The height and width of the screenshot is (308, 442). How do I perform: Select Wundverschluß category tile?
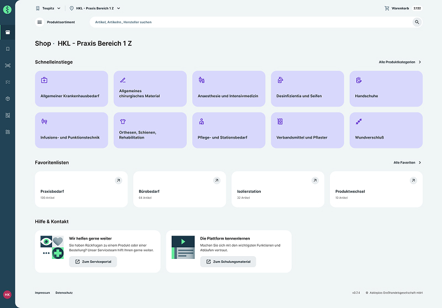pos(386,130)
